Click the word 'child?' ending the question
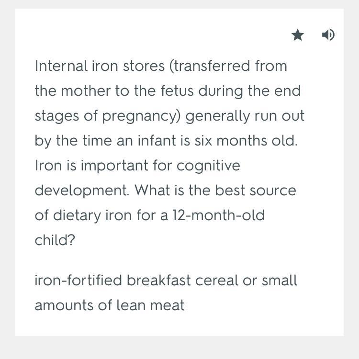 55,240
